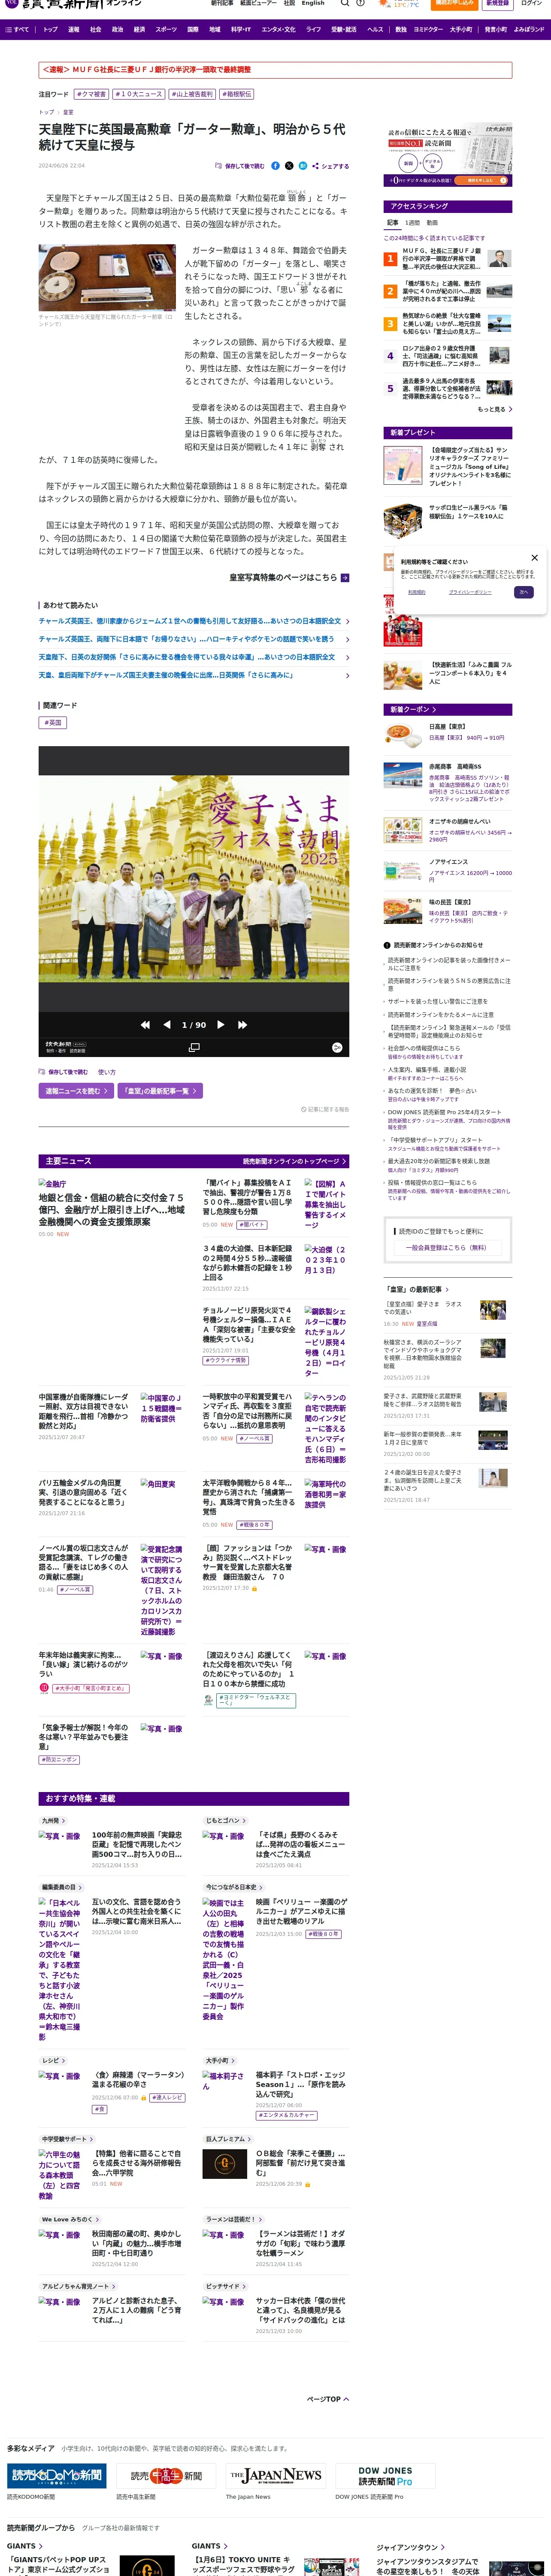Open rank 1 MUFG article thumbnail
The width and height of the screenshot is (551, 2576).
tap(499, 259)
